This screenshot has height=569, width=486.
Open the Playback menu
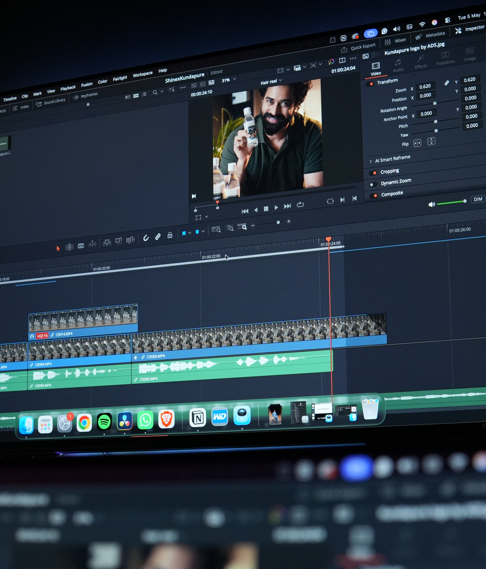[x=68, y=88]
